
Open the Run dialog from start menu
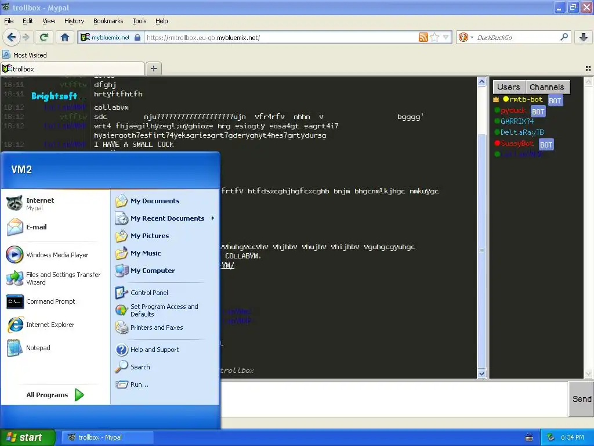tap(165, 384)
